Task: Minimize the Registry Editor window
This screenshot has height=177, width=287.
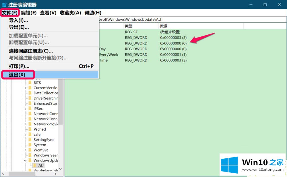Action: click(x=251, y=5)
